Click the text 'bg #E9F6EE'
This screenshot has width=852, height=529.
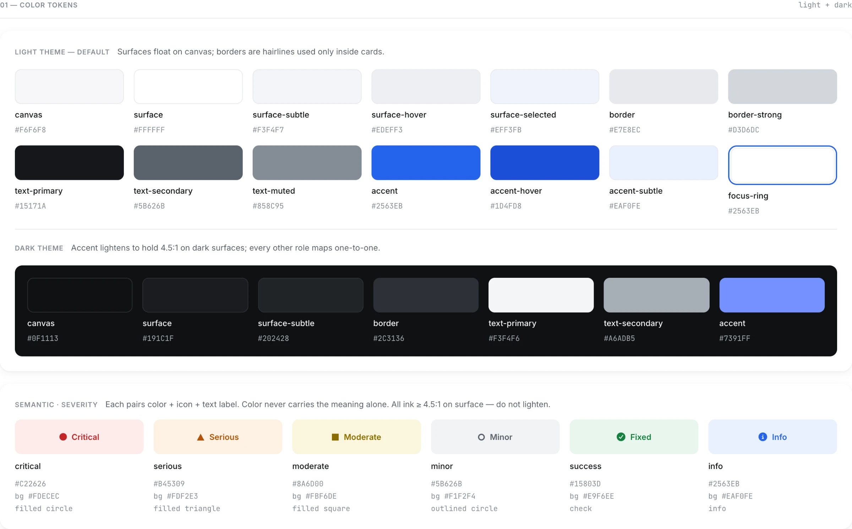pyautogui.click(x=592, y=496)
